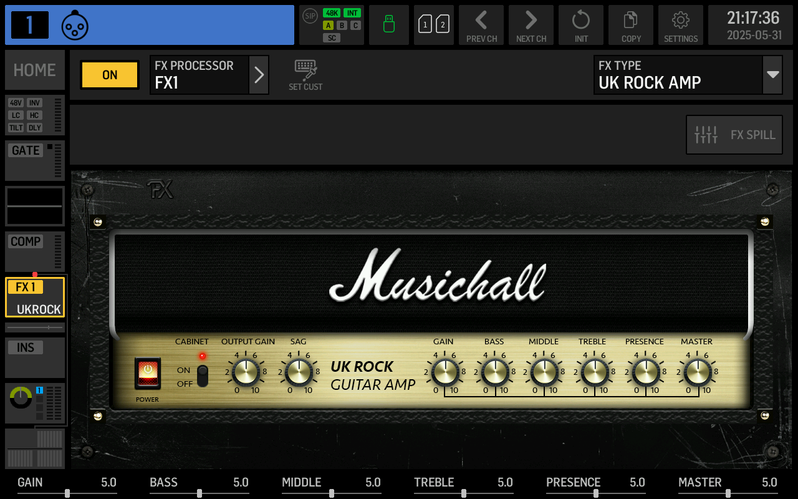Image resolution: width=798 pixels, height=499 pixels.
Task: Select the previous channel with PREV CH
Action: pos(481,25)
